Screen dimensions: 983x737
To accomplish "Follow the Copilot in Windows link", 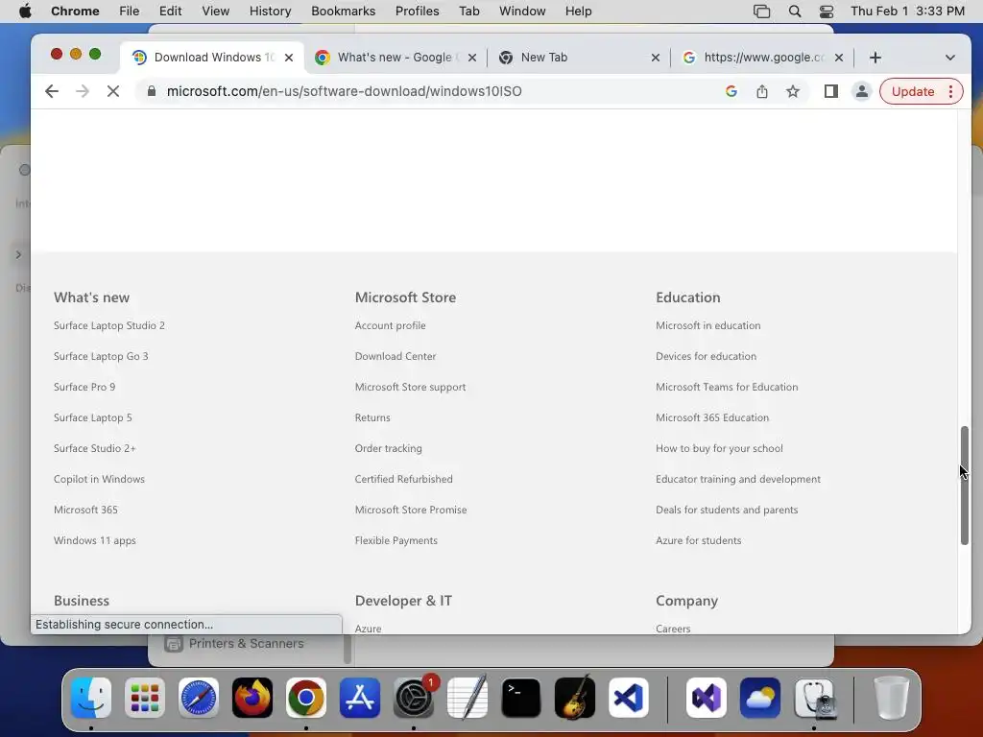I will click(99, 479).
